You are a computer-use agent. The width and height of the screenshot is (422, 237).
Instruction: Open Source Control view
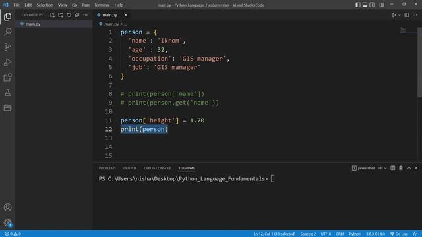tap(7, 47)
